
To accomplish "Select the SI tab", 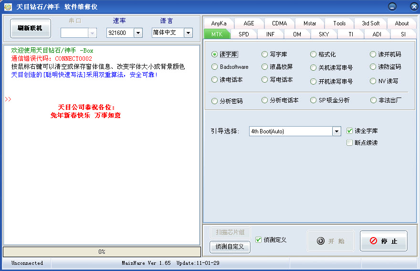I will [403, 34].
